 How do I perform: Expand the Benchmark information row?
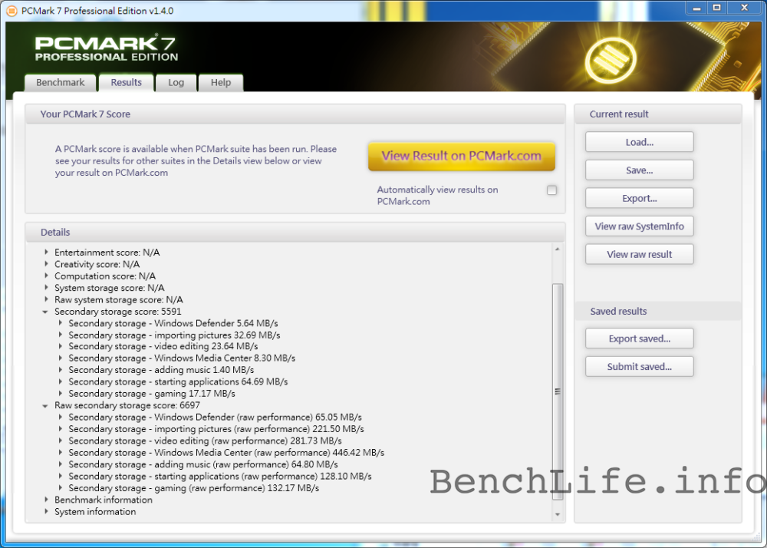pos(47,500)
